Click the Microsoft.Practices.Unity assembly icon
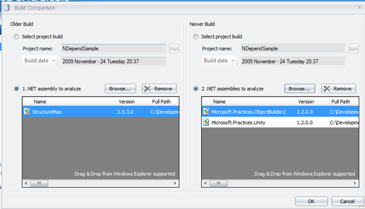This screenshot has height=209, width=365. click(x=206, y=122)
